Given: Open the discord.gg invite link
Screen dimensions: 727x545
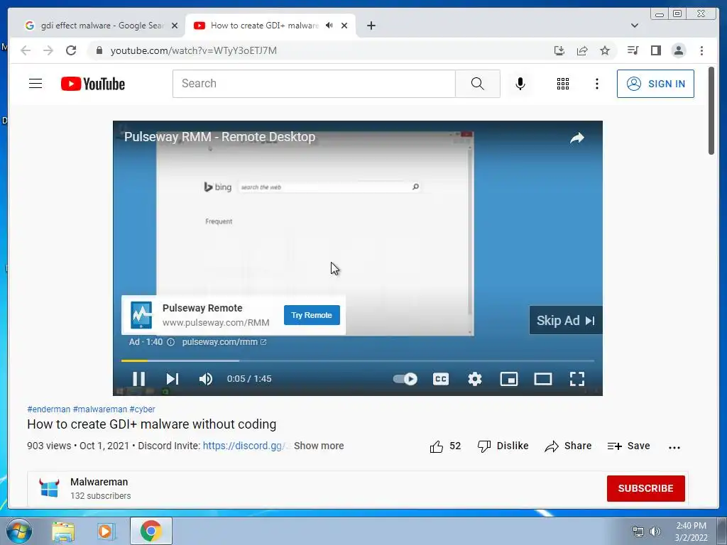Looking at the screenshot, I should (x=244, y=446).
